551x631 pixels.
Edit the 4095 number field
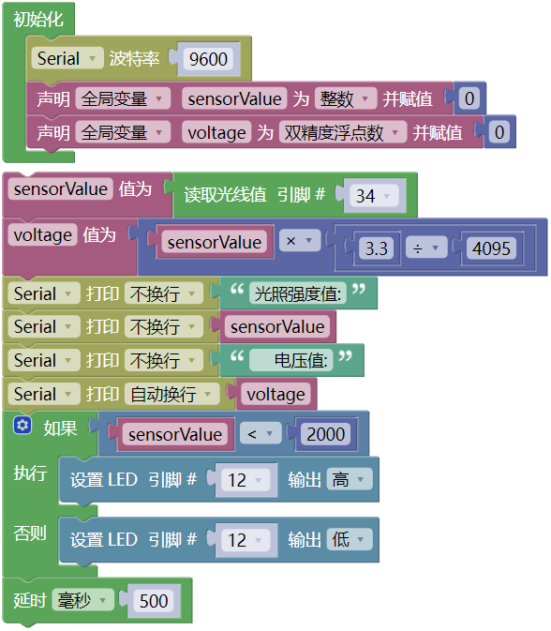pyautogui.click(x=491, y=248)
